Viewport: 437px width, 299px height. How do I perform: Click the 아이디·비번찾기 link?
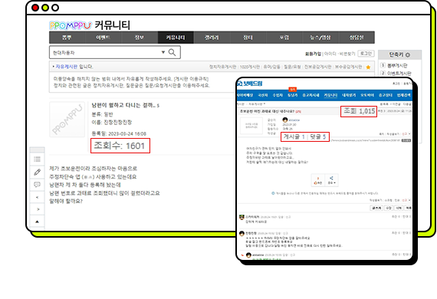(340, 54)
